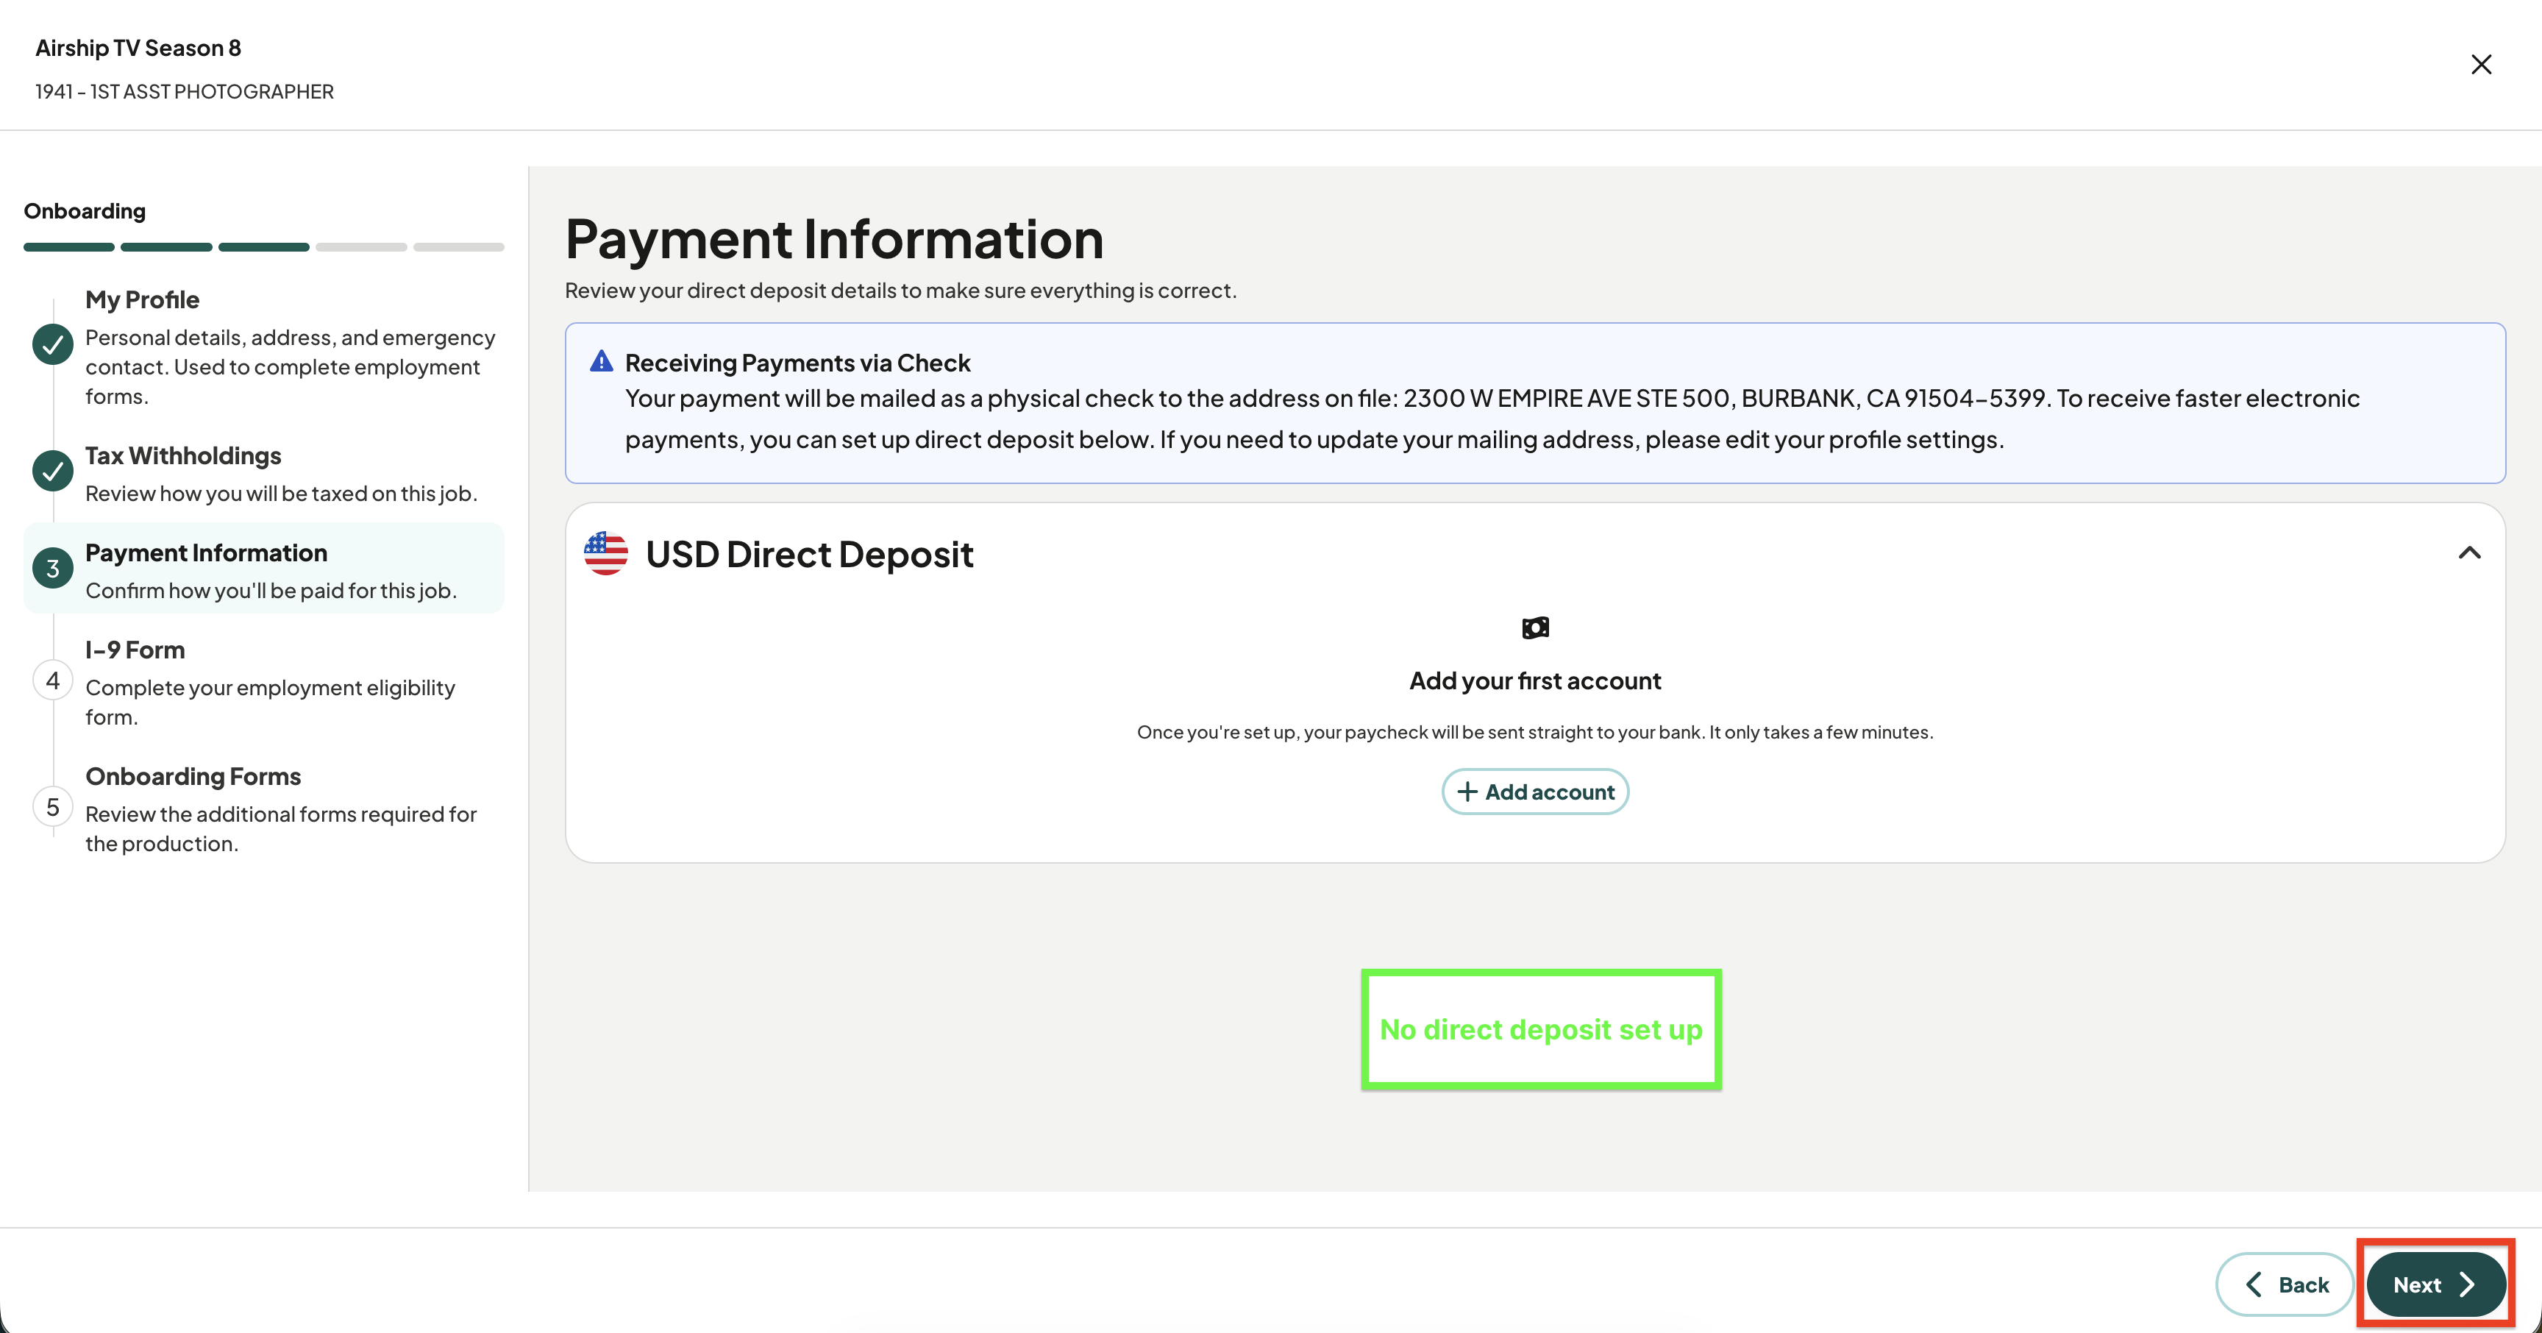This screenshot has height=1333, width=2542.
Task: Click the Add account button
Action: coord(1534,792)
